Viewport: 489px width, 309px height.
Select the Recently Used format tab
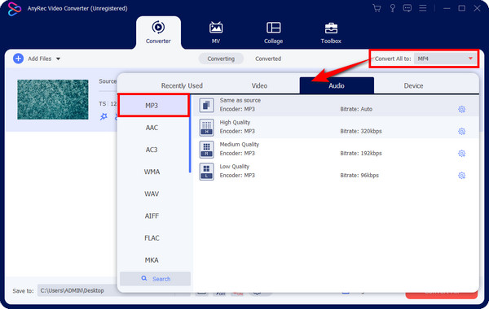tap(182, 85)
